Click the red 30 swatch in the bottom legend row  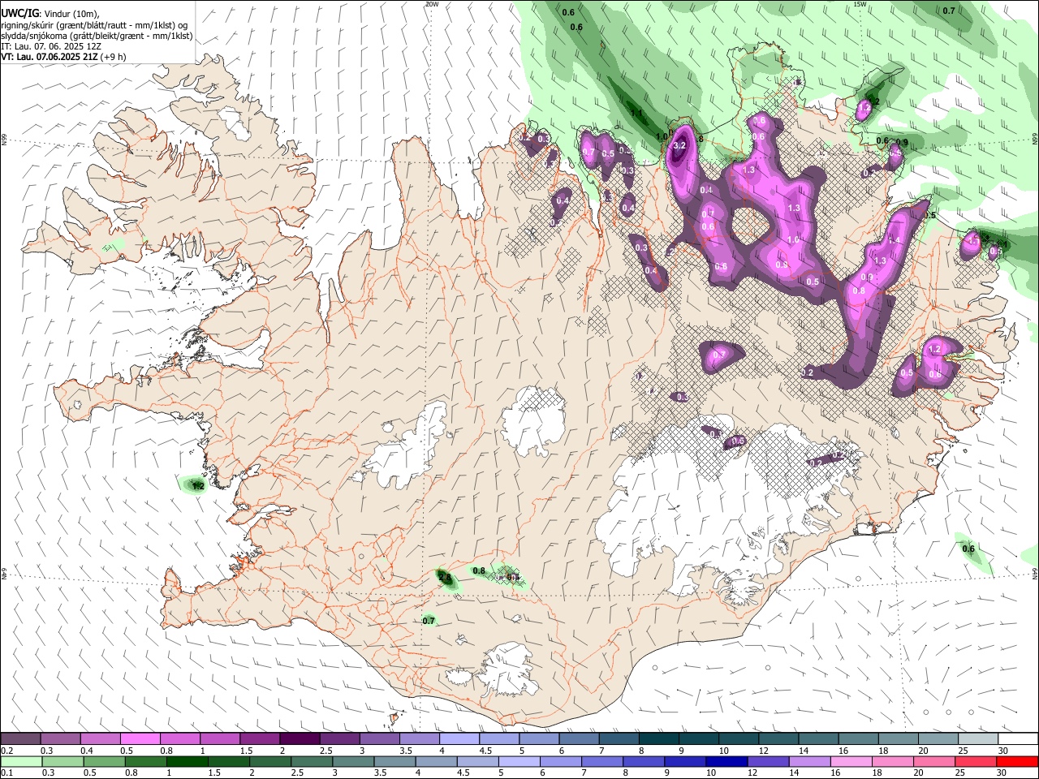[1018, 761]
